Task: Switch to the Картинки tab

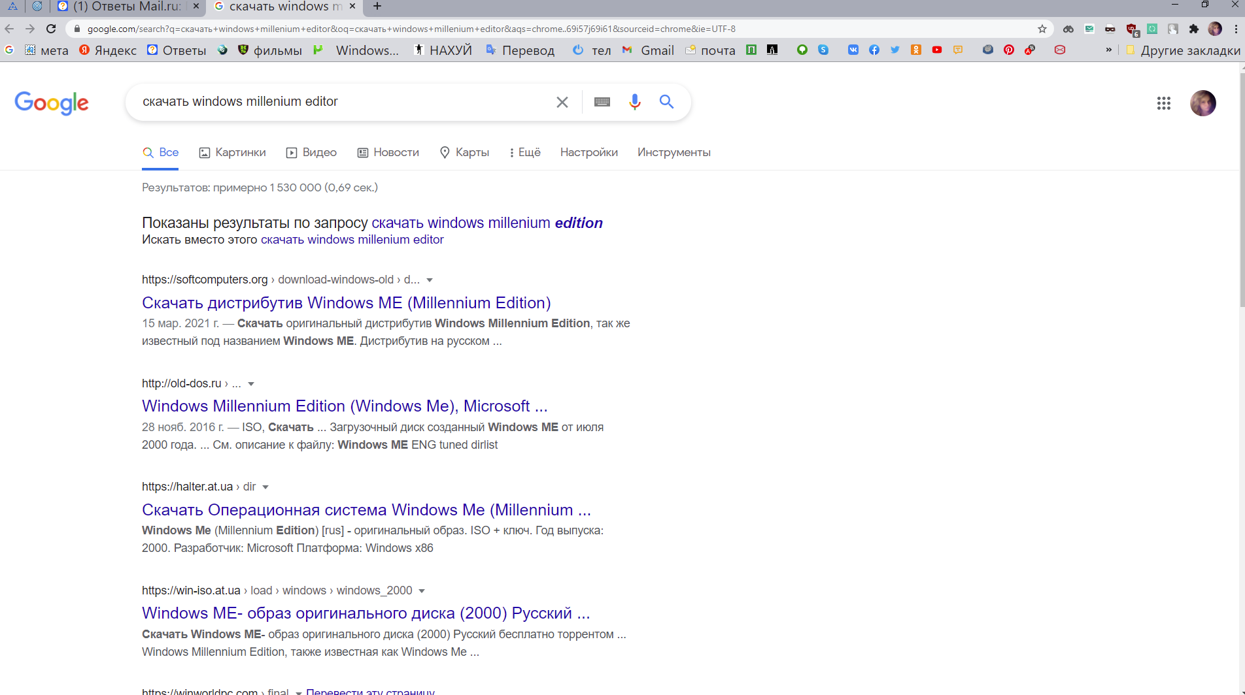Action: tap(233, 152)
